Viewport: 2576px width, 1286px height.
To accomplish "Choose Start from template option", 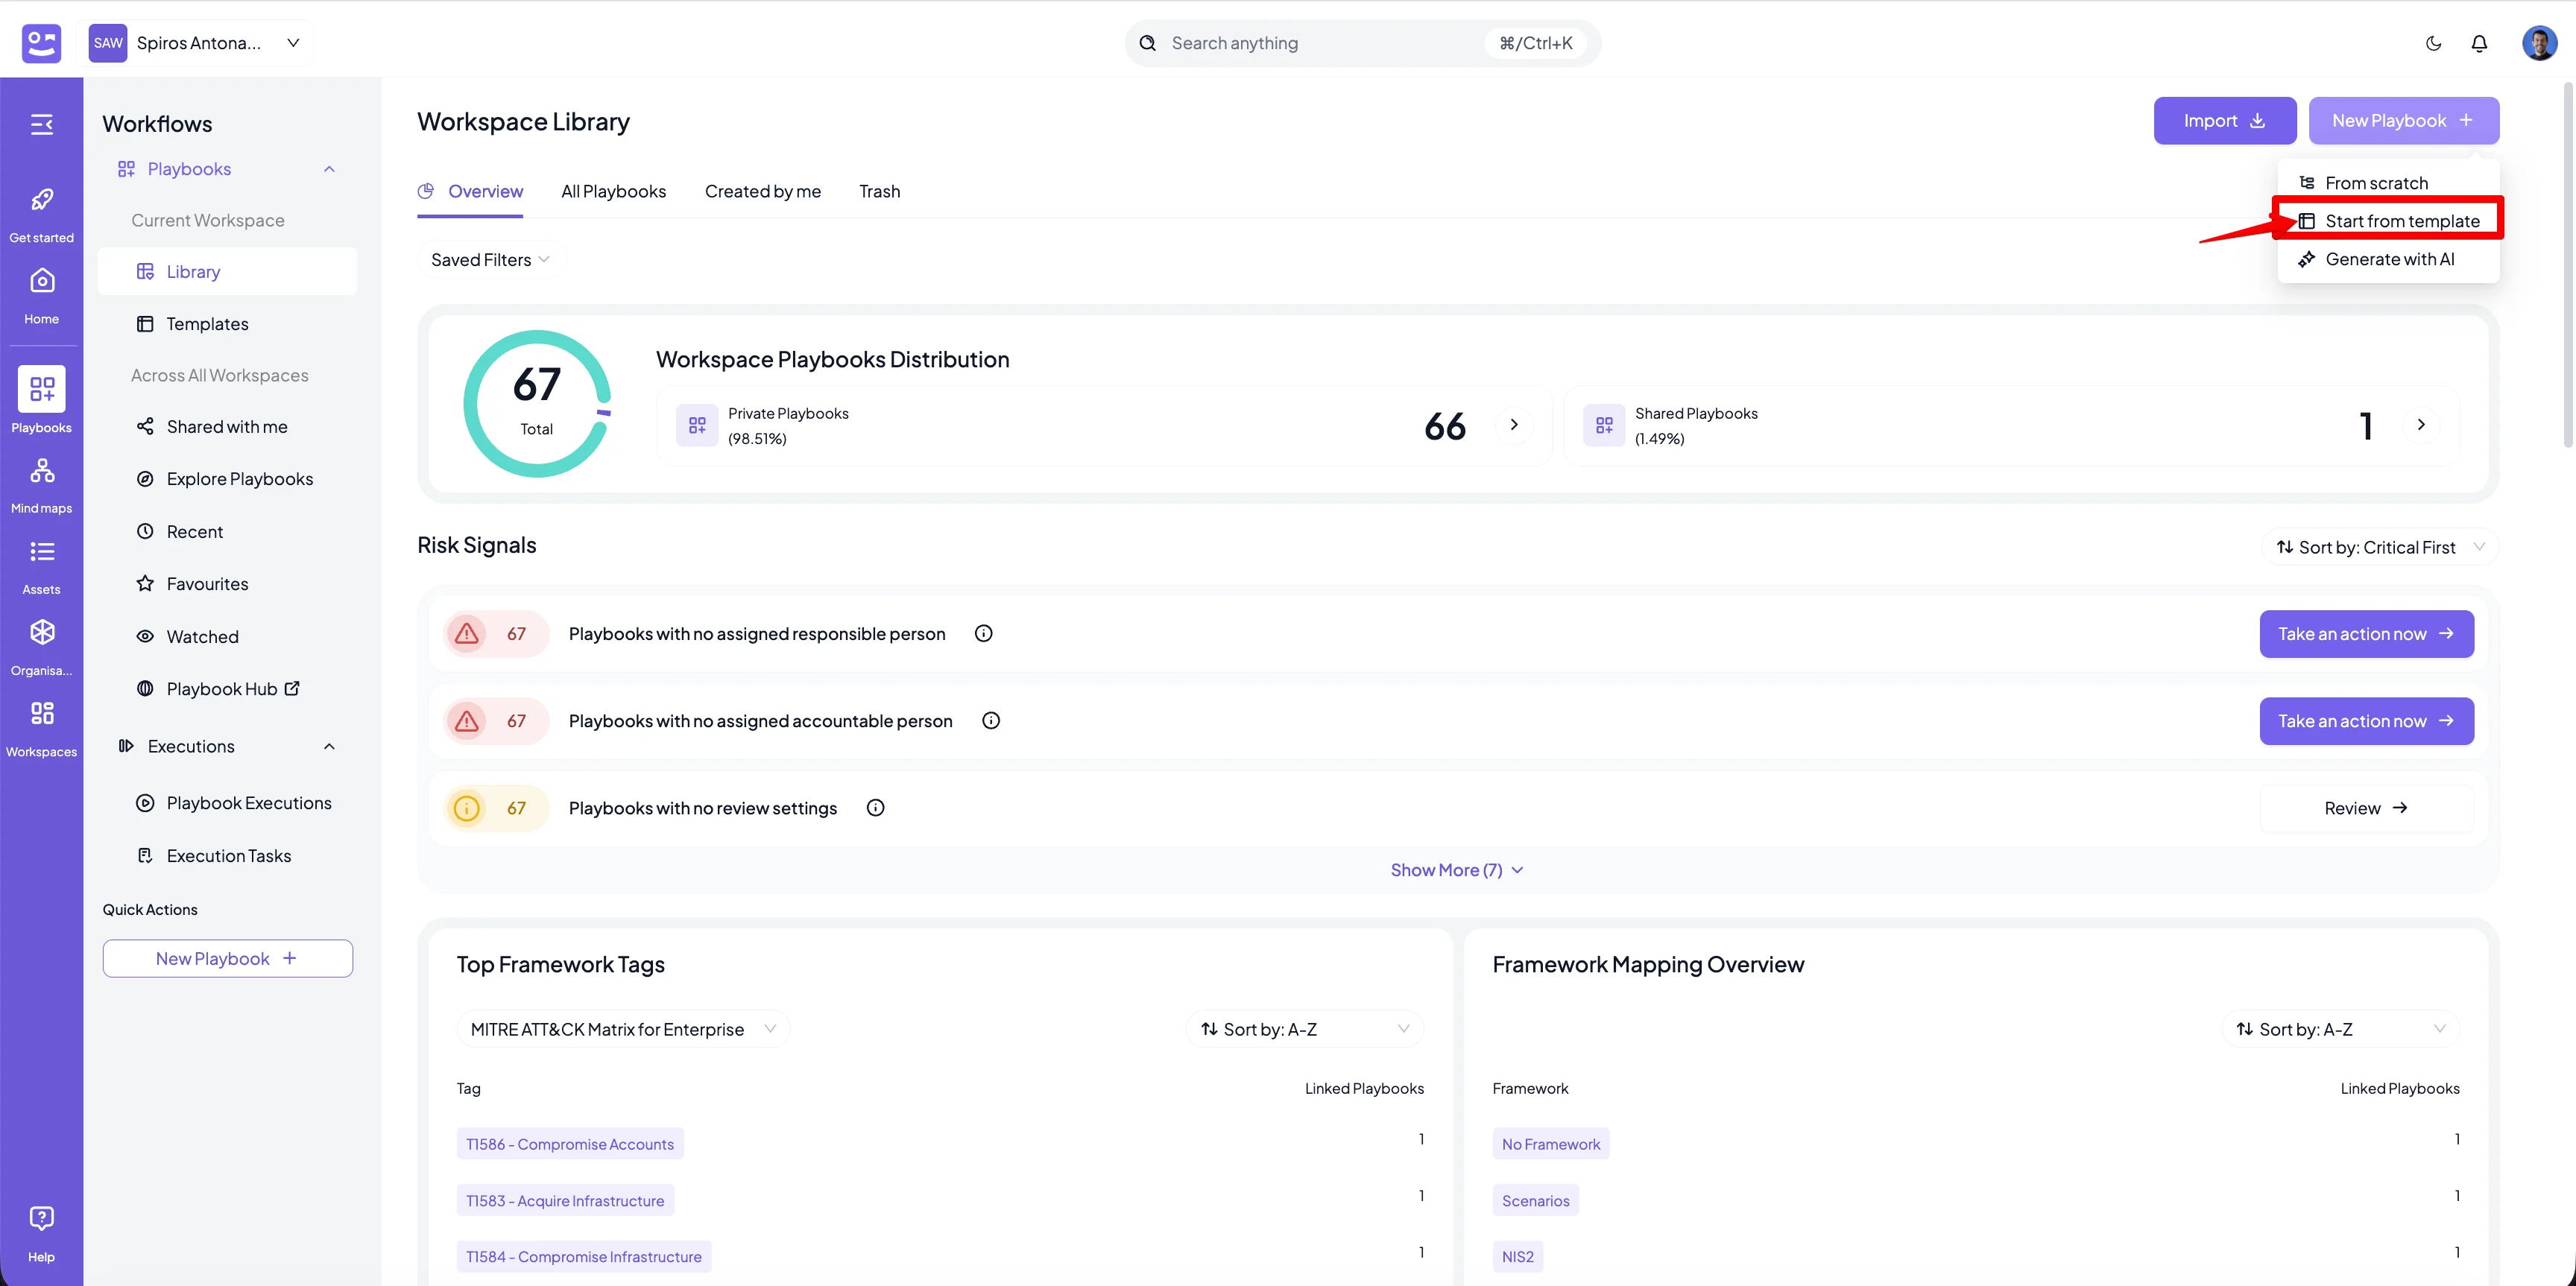I will click(2388, 221).
